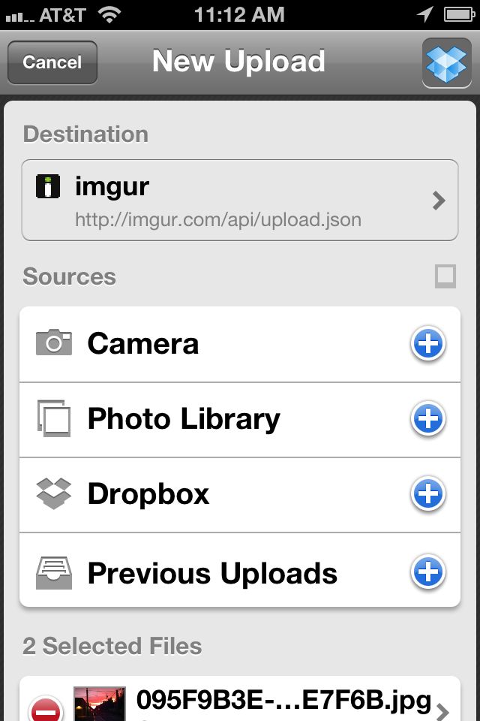
Task: Tap the gray Dropbox logo in Sources list
Action: click(54, 494)
